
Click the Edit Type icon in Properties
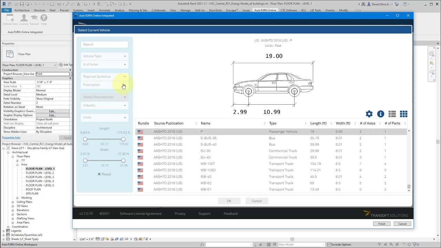tap(61, 65)
